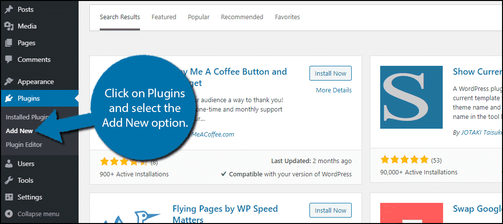This screenshot has height=224, width=503.
Task: Click the Settings sliders icon
Action: [x=9, y=197]
